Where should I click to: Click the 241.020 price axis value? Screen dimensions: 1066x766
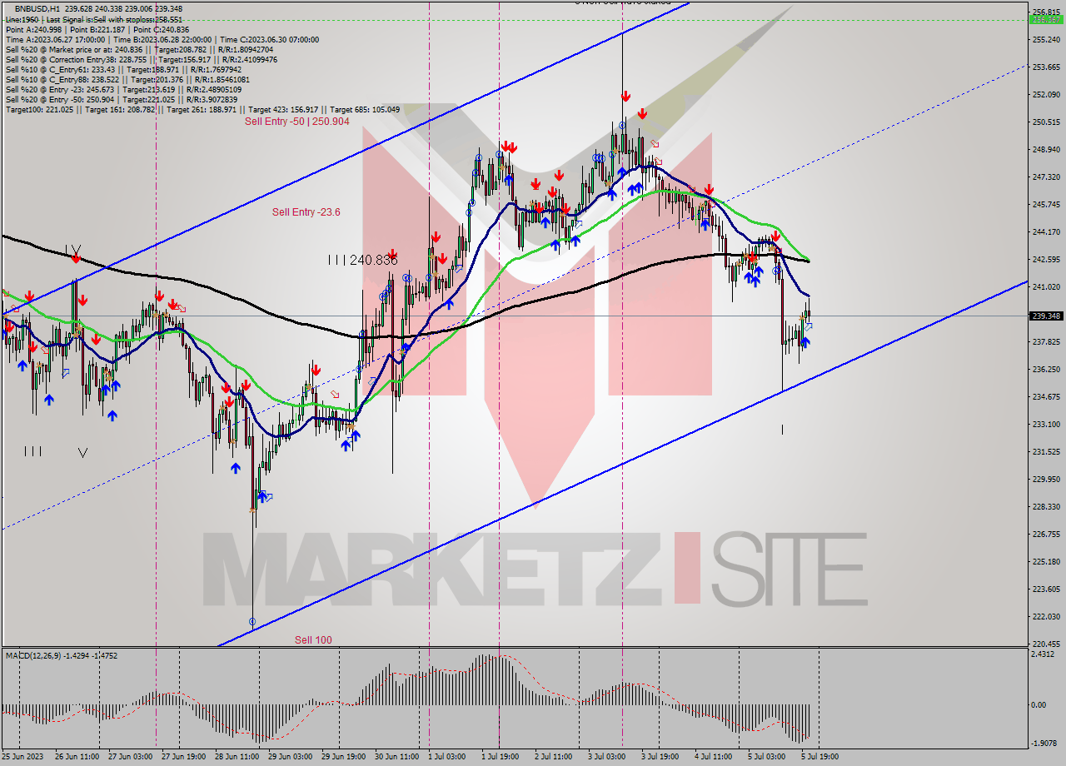pos(1046,286)
